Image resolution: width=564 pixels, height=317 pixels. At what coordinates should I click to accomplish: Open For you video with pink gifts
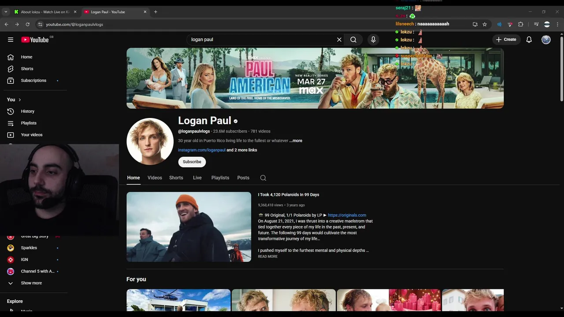tap(389, 300)
